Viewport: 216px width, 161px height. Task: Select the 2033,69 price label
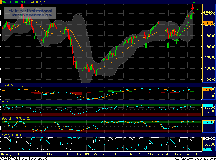(x=208, y=23)
